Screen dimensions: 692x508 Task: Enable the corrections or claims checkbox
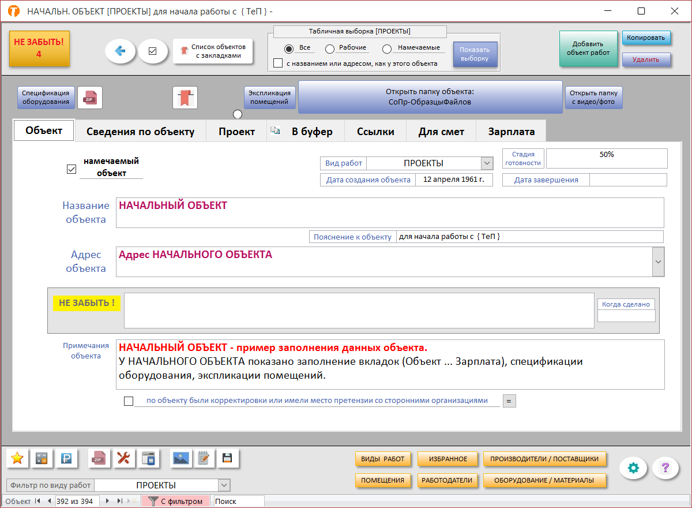pos(129,401)
